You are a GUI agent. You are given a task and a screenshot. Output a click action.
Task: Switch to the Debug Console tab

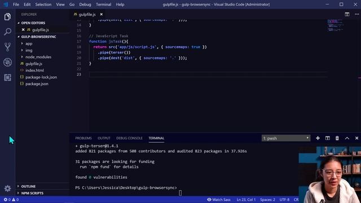(x=129, y=138)
